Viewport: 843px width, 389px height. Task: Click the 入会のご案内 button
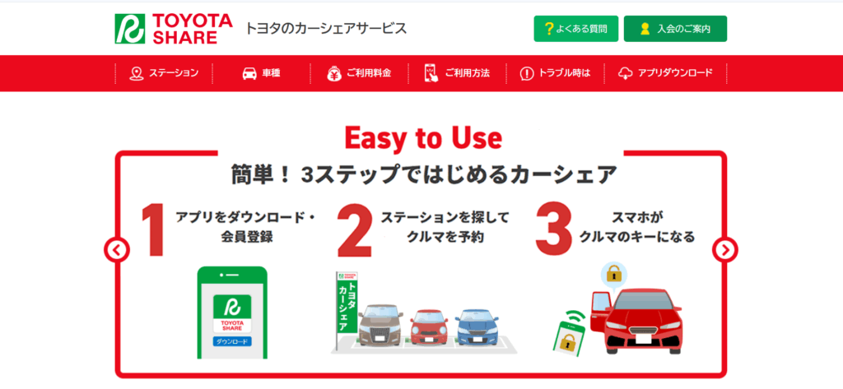pyautogui.click(x=675, y=29)
